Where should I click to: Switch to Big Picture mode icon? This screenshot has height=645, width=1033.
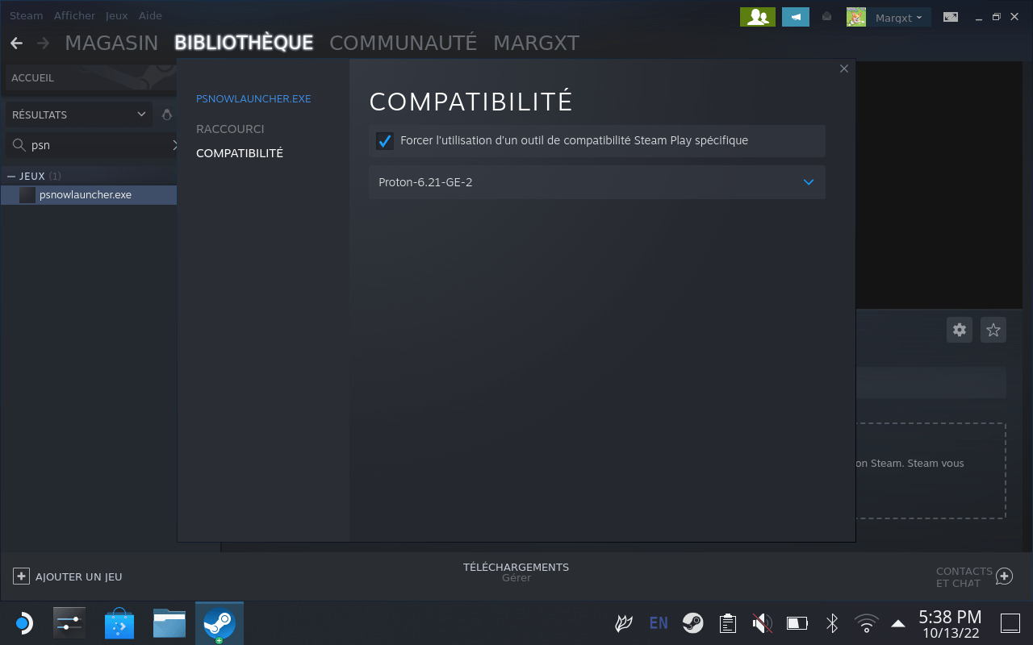(x=951, y=17)
